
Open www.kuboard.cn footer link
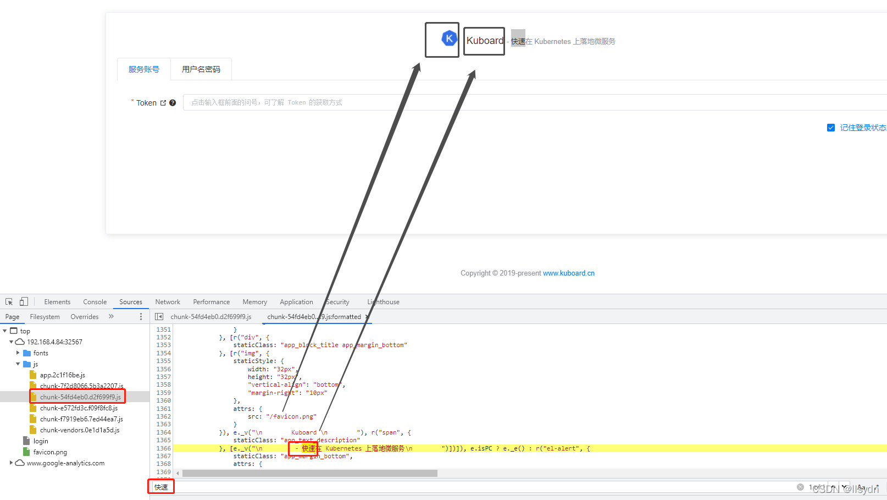569,273
